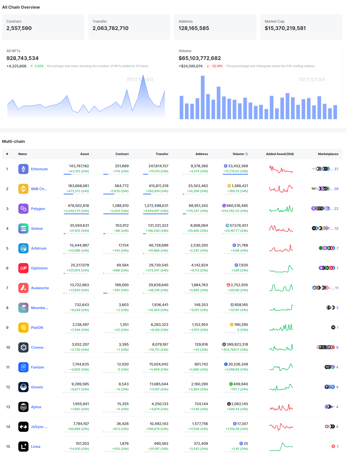
Task: Click the ETH coin icon beside 33,452,569
Action: 225,166
